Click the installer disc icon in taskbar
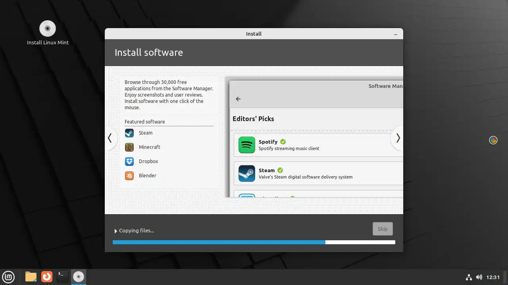The image size is (508, 285). click(79, 276)
